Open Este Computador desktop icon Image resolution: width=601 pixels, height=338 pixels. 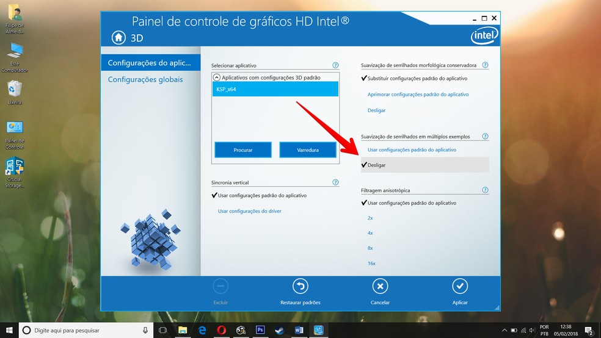tap(15, 57)
